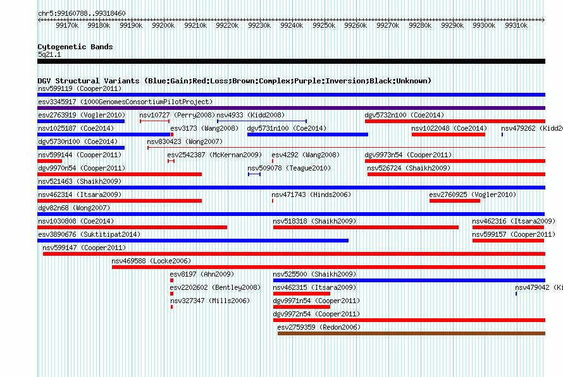Select nsv526724 (Shaikh2009) label
Viewport: 563px width, 377px height.
[x=409, y=168]
